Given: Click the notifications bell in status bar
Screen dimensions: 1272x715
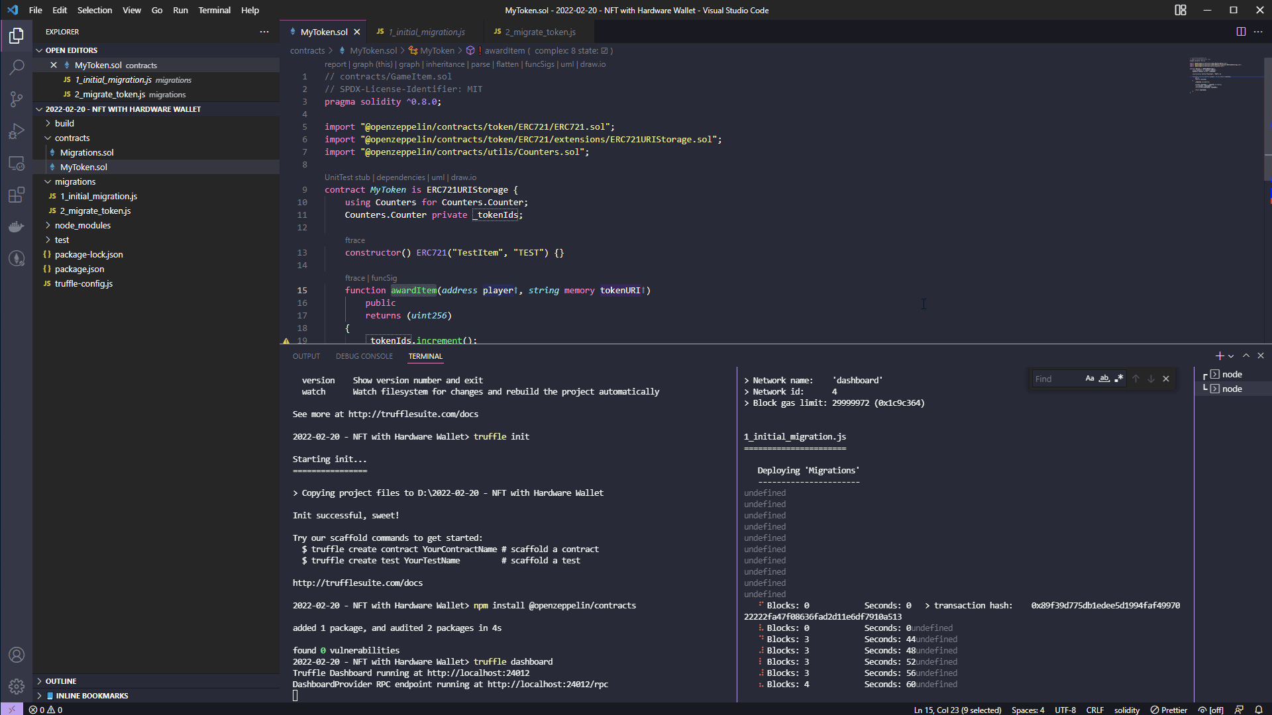Looking at the screenshot, I should click(1259, 710).
